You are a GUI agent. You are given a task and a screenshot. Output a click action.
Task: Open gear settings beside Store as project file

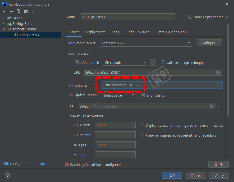coord(227,17)
